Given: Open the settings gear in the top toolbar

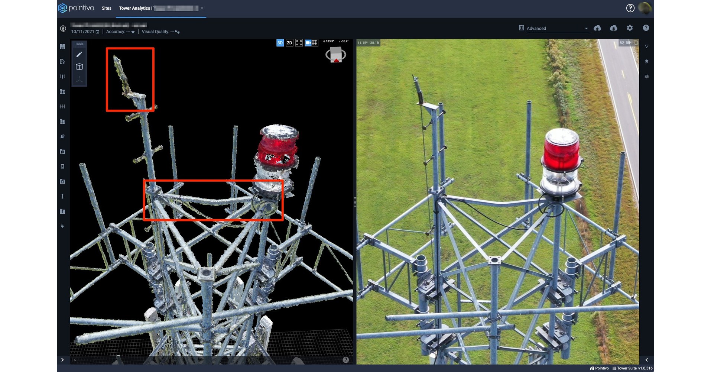Looking at the screenshot, I should 630,28.
